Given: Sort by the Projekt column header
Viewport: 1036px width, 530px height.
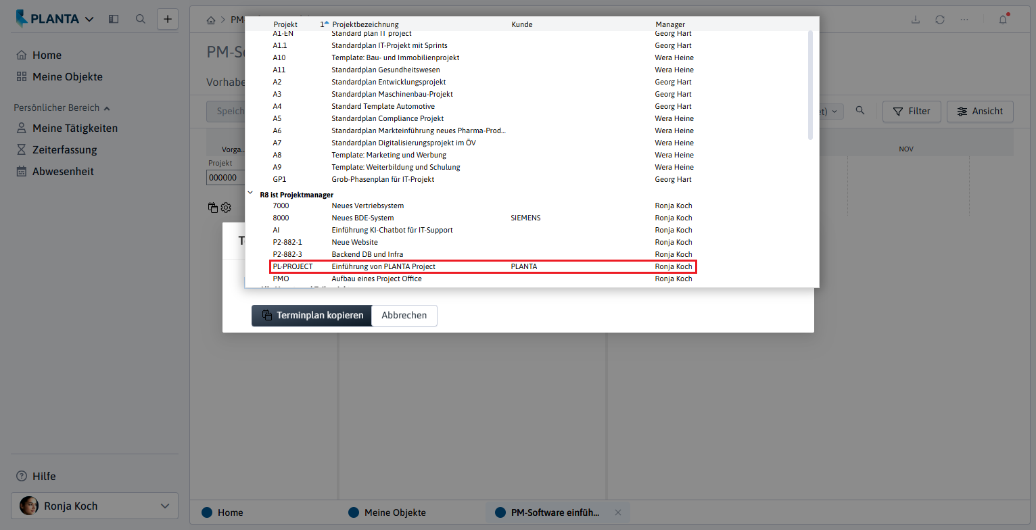Looking at the screenshot, I should (285, 24).
